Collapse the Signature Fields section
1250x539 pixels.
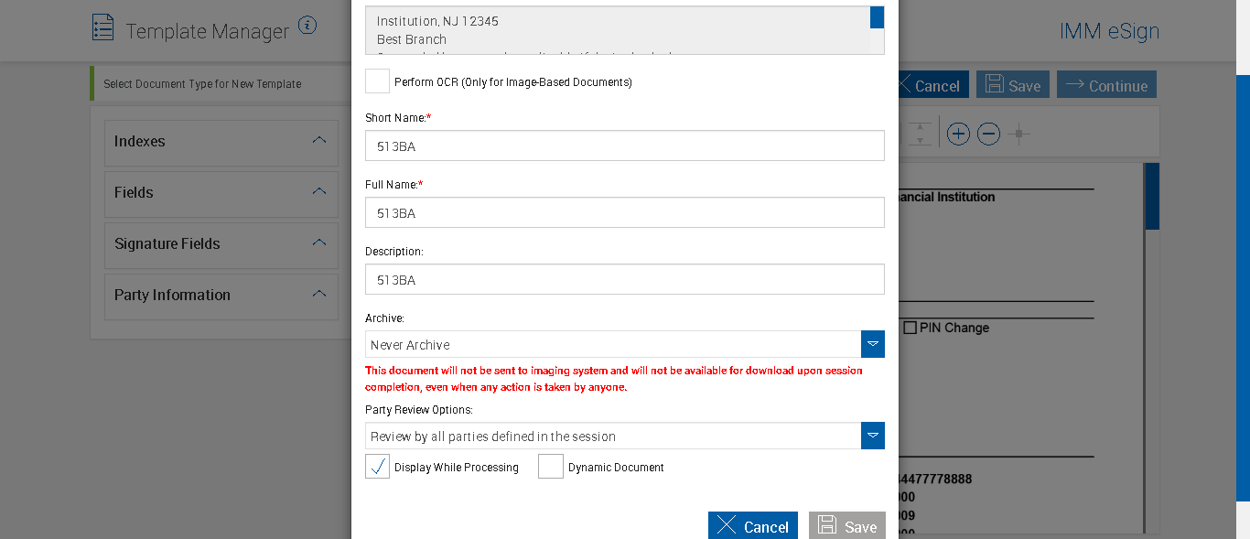[x=319, y=243]
